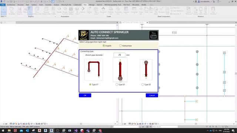
Task: Open the Architecture ribbon tab
Action: [x=11, y=5]
